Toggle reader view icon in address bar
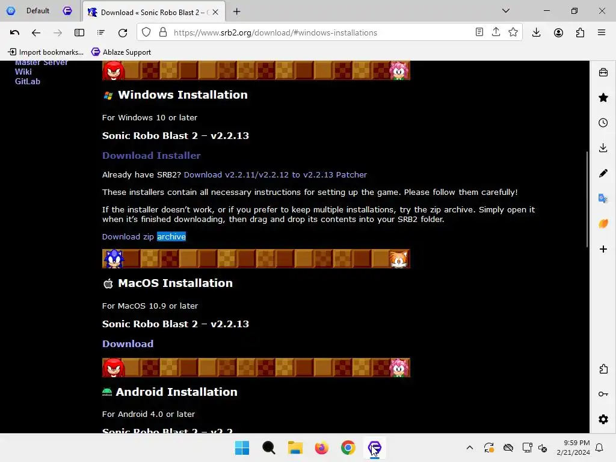This screenshot has width=616, height=462. point(479,32)
